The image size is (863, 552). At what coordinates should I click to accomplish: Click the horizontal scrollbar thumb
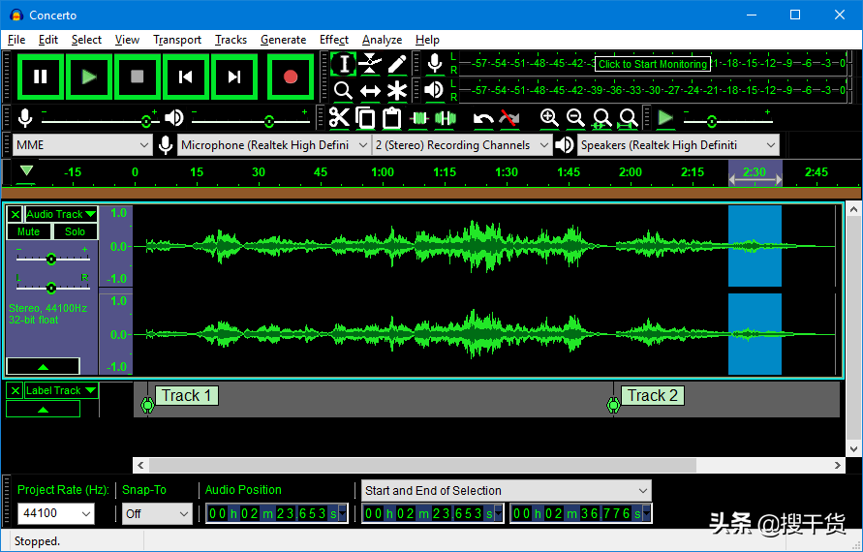tap(422, 466)
